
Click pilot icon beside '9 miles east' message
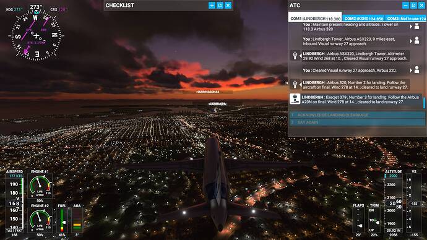[x=416, y=41]
